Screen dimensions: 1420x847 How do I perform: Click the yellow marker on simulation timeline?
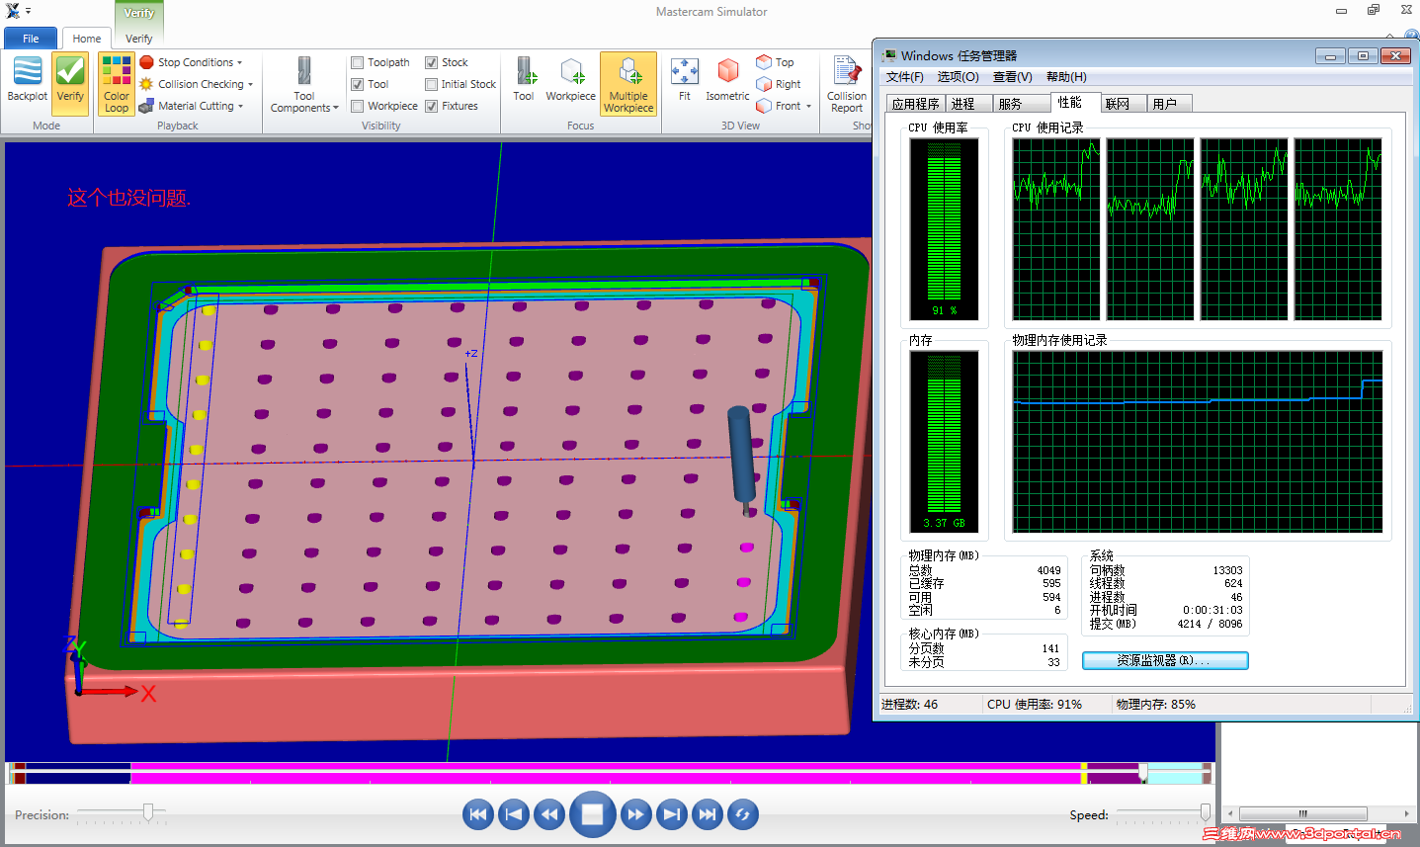coord(1084,773)
